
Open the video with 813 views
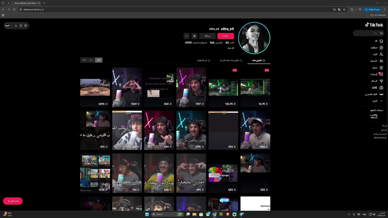point(95,130)
